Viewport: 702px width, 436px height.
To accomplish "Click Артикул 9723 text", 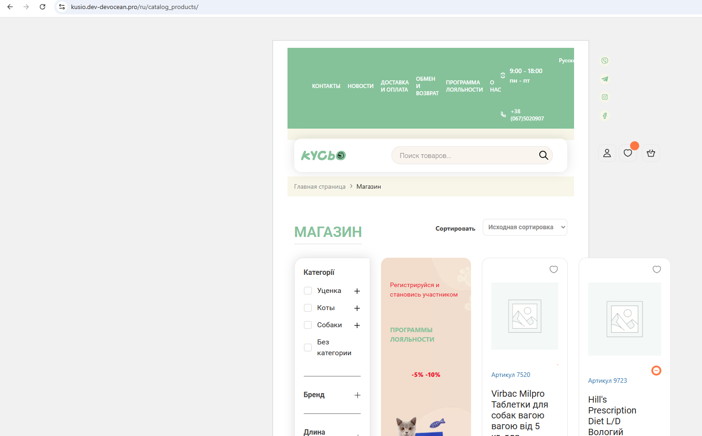I will coord(608,380).
